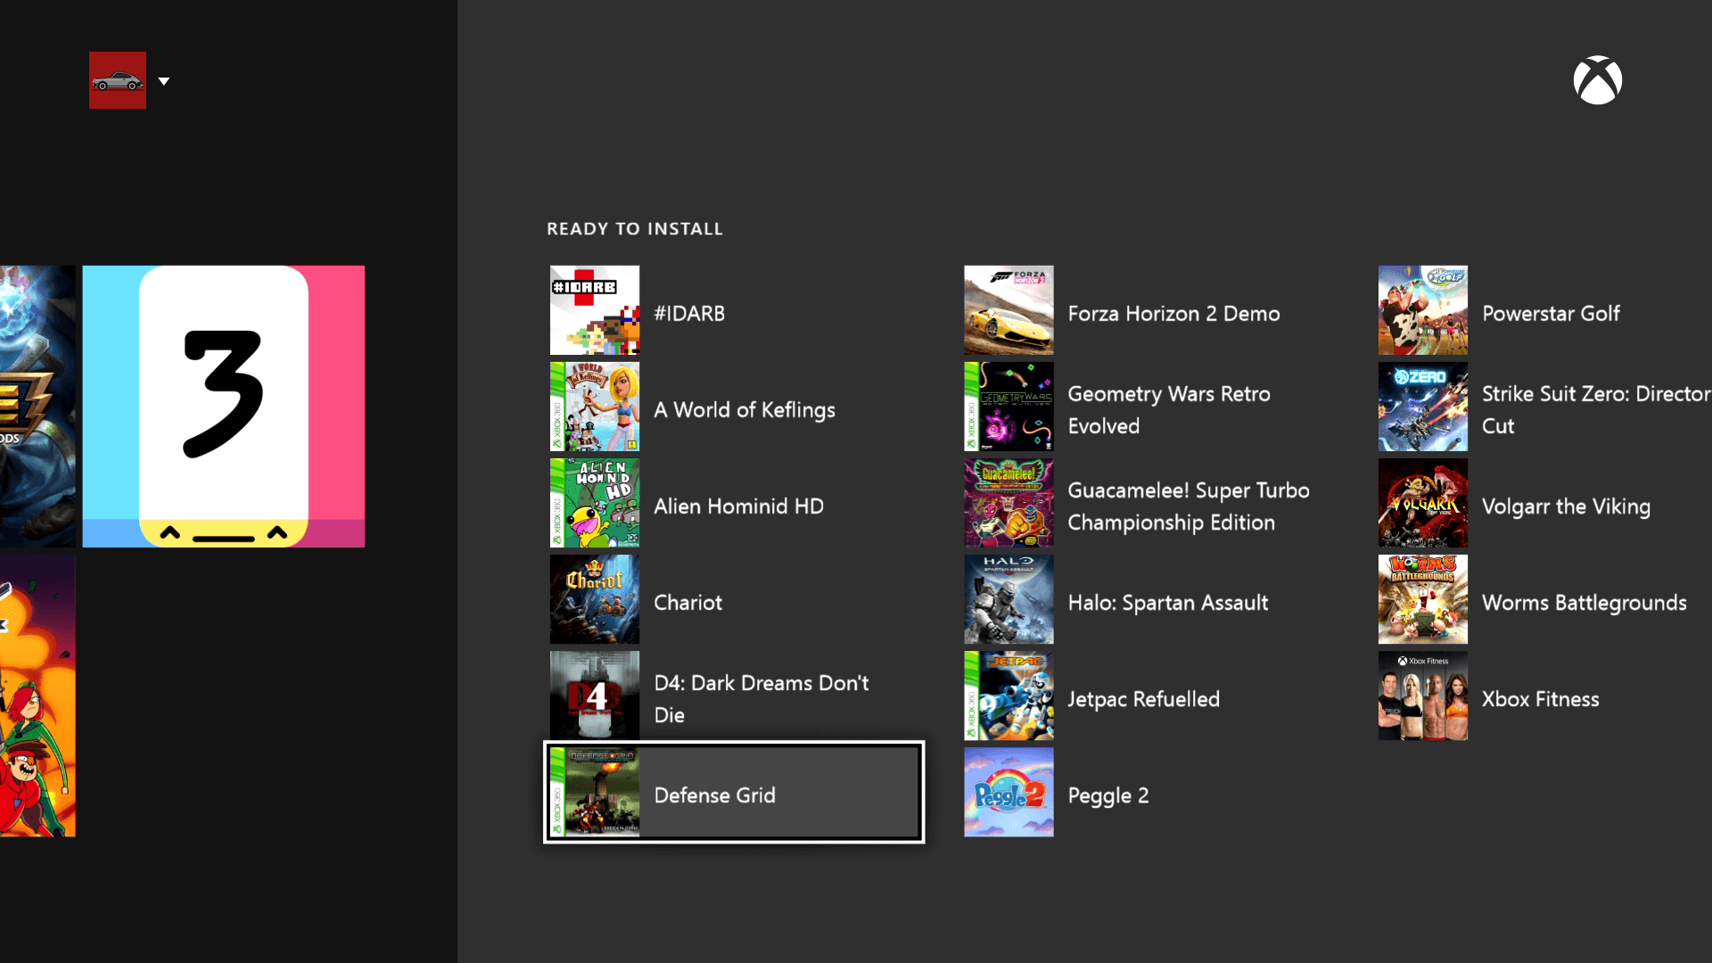The height and width of the screenshot is (963, 1712).
Task: Open the Jetpac Refuelled box art
Action: [x=1008, y=695]
